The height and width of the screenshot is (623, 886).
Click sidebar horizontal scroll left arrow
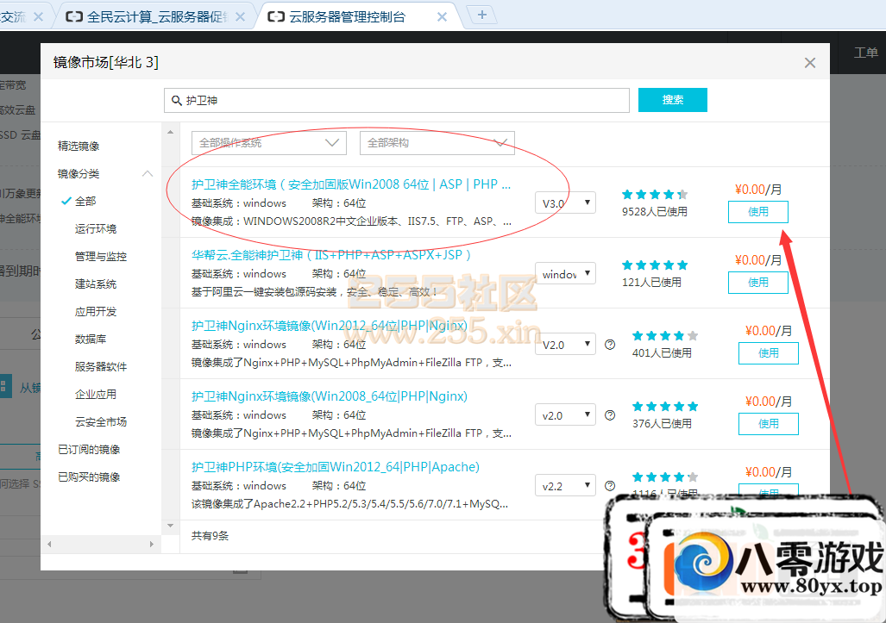point(50,544)
